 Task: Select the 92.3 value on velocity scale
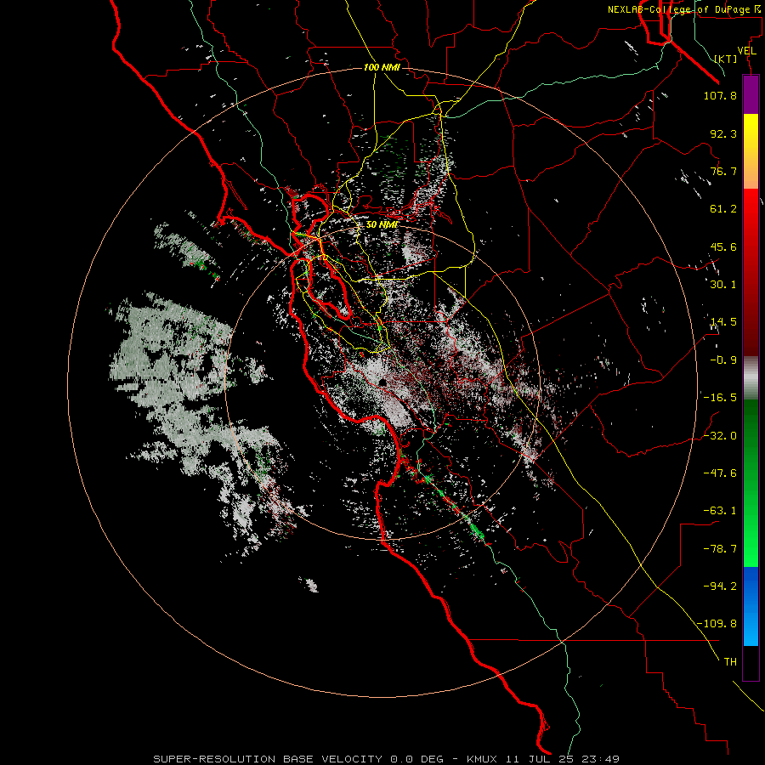pyautogui.click(x=723, y=133)
